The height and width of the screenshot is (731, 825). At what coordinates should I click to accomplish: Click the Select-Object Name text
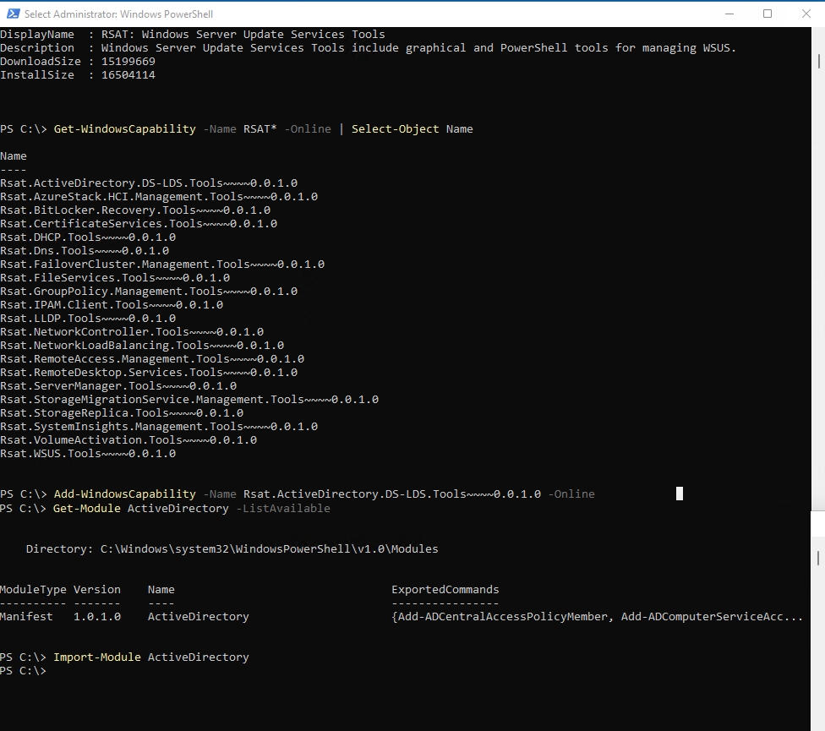coord(412,128)
